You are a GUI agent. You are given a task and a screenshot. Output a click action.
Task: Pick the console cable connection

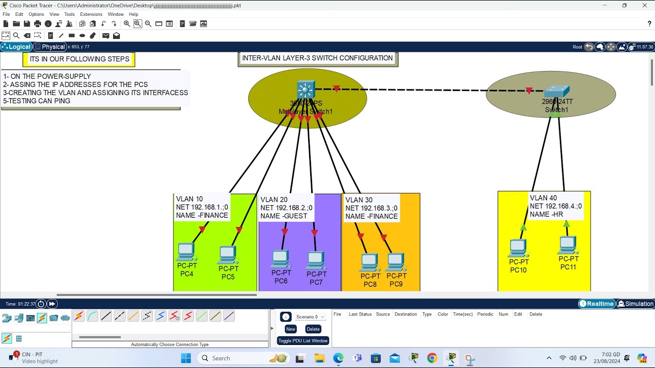point(93,316)
